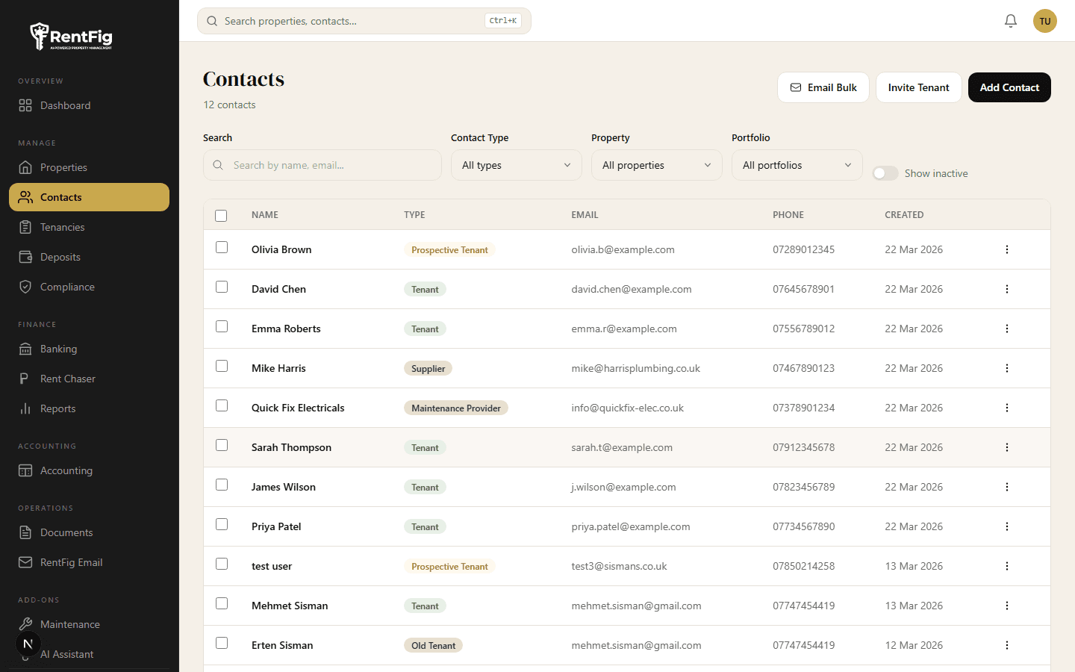The image size is (1075, 672).
Task: Open the Portfolio filter dropdown
Action: [797, 165]
